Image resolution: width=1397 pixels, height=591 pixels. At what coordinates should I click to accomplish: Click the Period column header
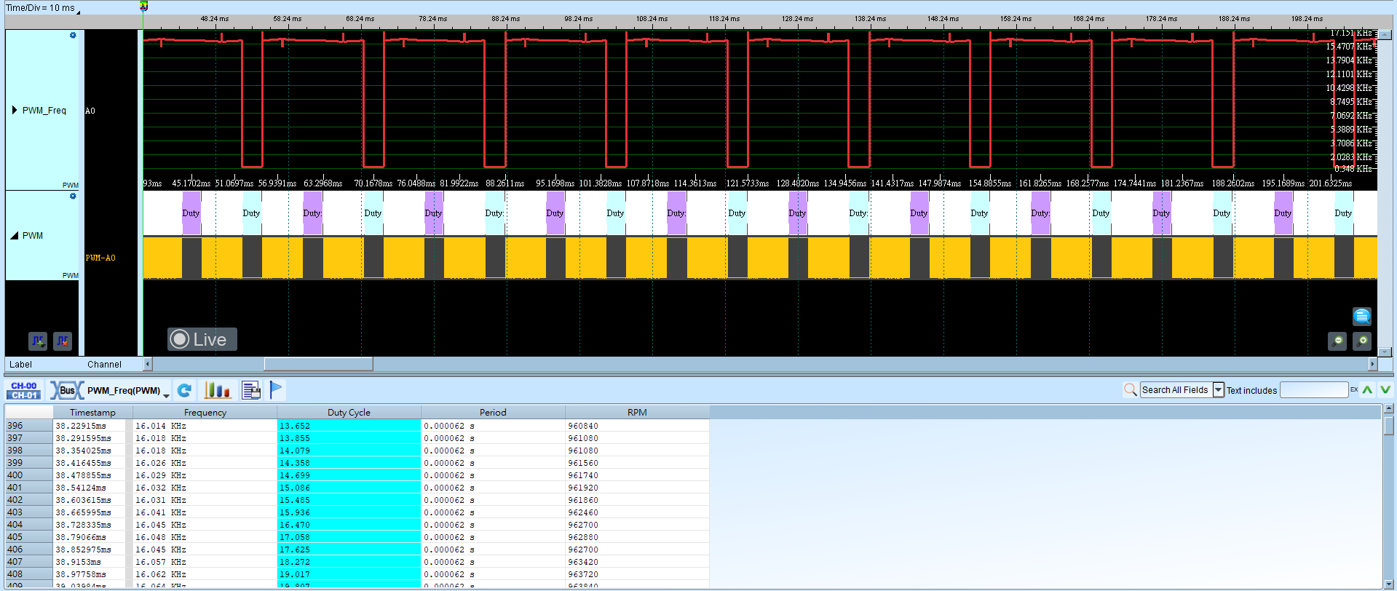coord(493,412)
